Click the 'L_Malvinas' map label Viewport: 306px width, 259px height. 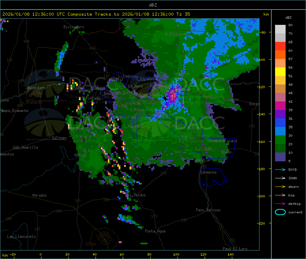(134, 126)
